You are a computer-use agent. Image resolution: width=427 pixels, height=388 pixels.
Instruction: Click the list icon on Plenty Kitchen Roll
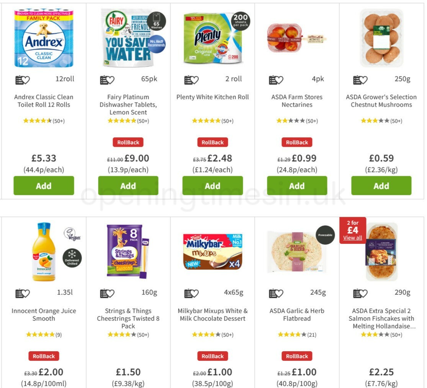click(x=188, y=80)
